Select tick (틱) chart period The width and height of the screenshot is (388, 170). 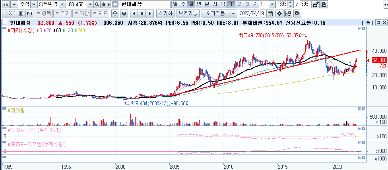pyautogui.click(x=223, y=4)
